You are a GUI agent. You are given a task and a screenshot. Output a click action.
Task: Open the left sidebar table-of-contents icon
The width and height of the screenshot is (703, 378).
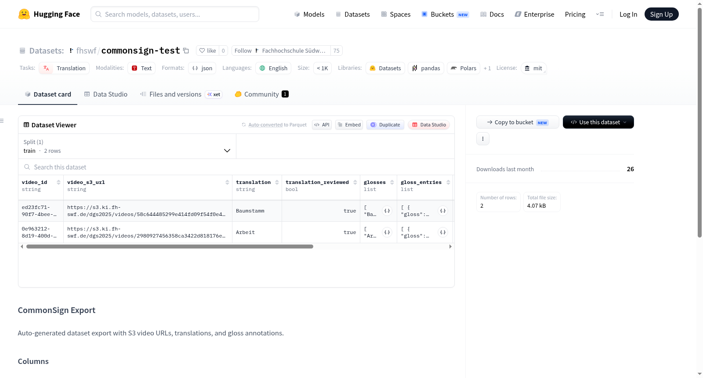[x=2, y=121]
